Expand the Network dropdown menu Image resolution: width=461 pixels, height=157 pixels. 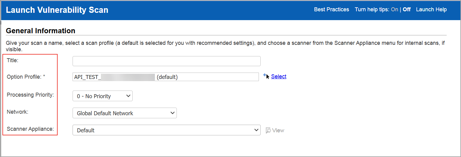click(x=125, y=113)
